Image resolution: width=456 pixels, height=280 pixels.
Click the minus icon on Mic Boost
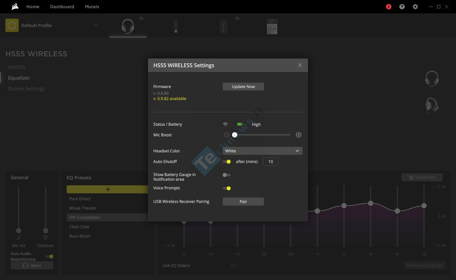pyautogui.click(x=227, y=135)
